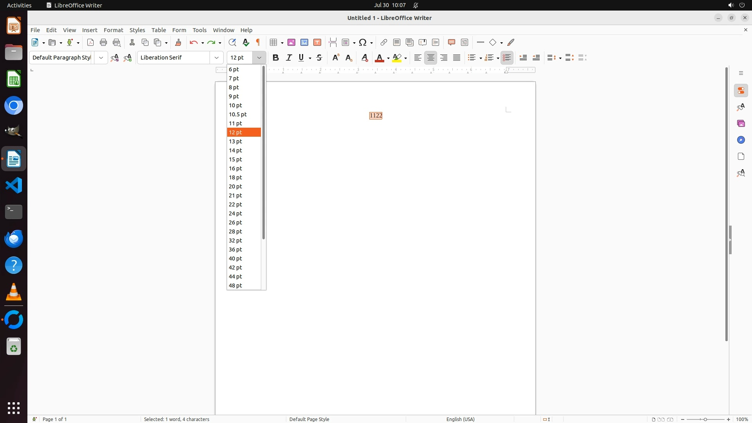The image size is (752, 423).
Task: Click the Export as PDF icon
Action: point(90,42)
